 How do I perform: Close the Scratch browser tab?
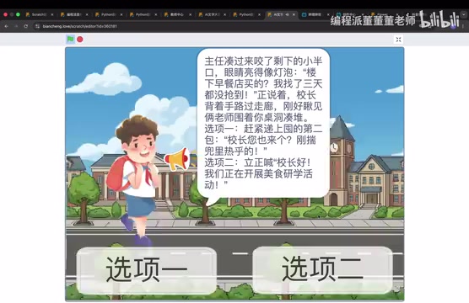pyautogui.click(x=52, y=14)
